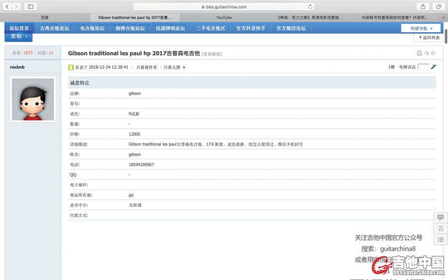Open 民谣弹唱论坛 in the navigation bar

point(170,28)
